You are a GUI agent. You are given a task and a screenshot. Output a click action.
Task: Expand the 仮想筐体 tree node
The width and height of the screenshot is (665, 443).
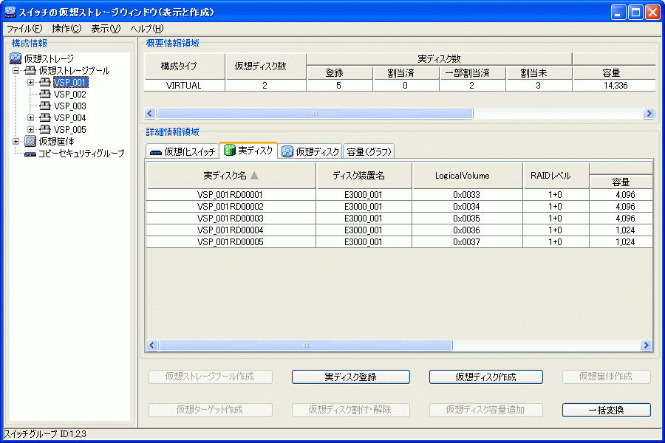[x=16, y=142]
